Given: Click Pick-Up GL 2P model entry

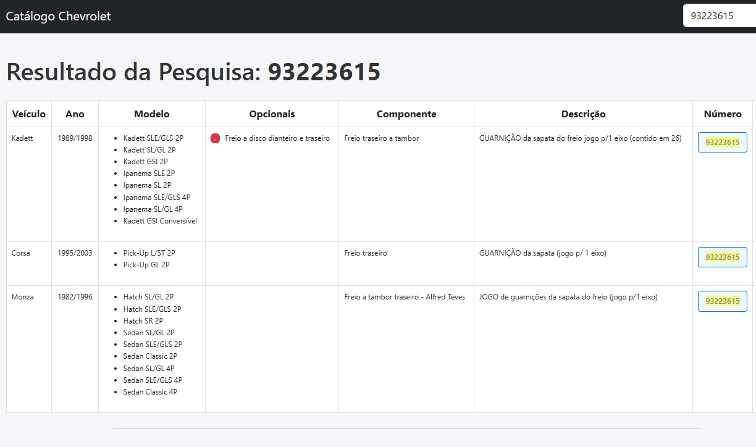Looking at the screenshot, I should [x=146, y=265].
